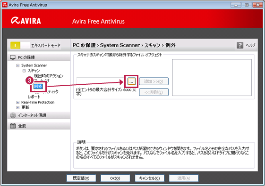Click the Avira title bar icon

(x=5, y=5)
